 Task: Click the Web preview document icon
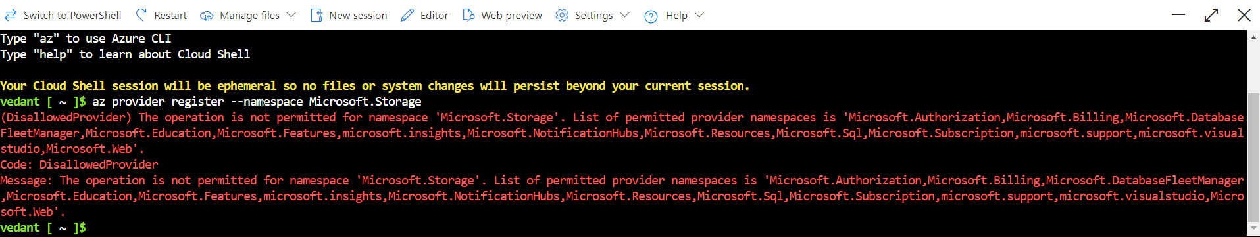[x=468, y=15]
